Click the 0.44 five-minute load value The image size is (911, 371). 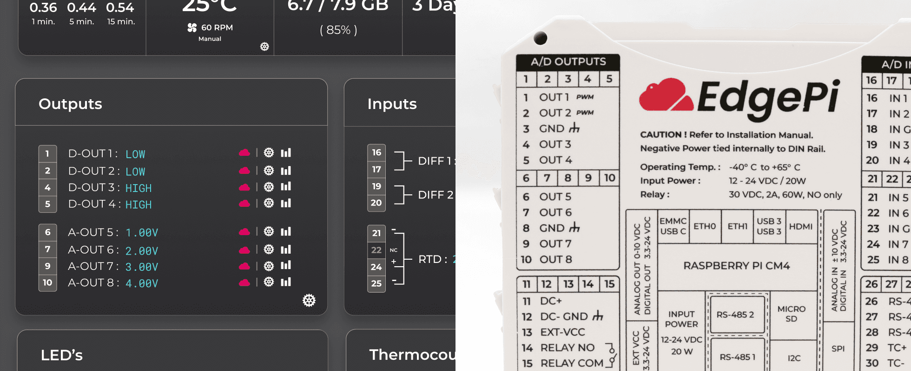pyautogui.click(x=82, y=7)
